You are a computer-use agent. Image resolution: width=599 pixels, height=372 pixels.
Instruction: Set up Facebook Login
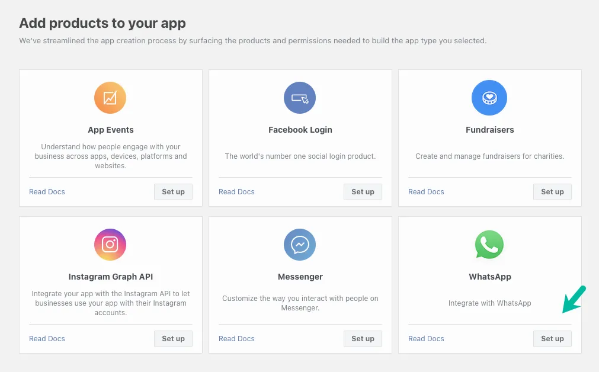coord(363,191)
